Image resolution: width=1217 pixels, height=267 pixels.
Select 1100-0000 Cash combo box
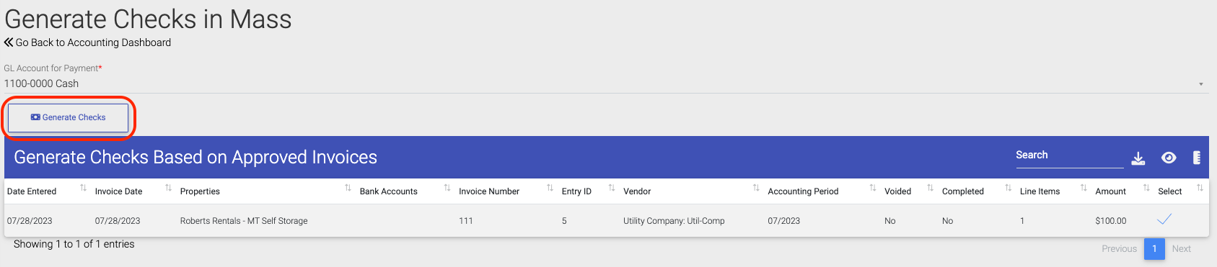606,83
